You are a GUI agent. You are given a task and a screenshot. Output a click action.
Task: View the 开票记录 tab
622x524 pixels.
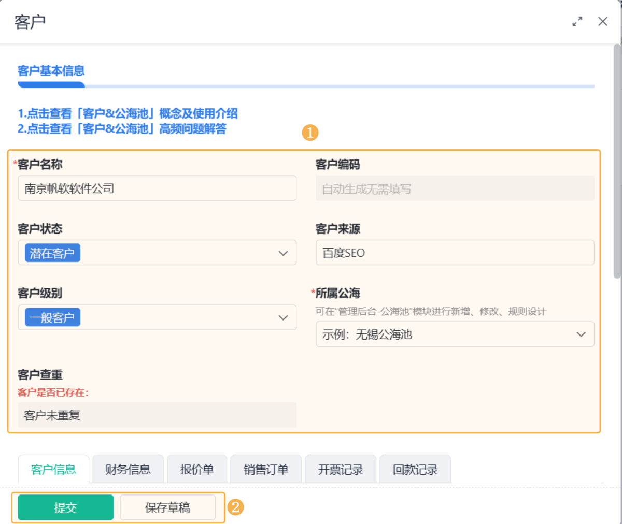pyautogui.click(x=341, y=470)
